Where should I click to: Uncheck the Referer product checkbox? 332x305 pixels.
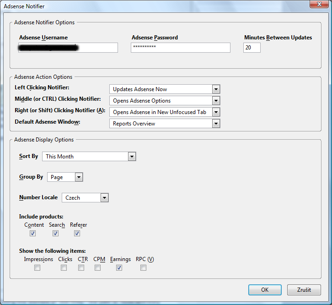coord(77,233)
